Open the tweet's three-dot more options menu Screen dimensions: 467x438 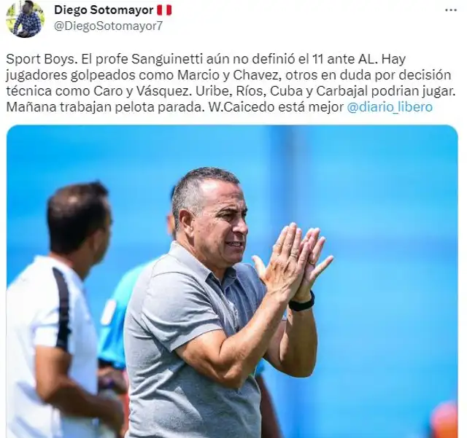tap(450, 10)
